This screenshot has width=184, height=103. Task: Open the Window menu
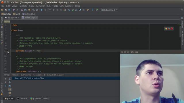pyautogui.click(x=69, y=6)
